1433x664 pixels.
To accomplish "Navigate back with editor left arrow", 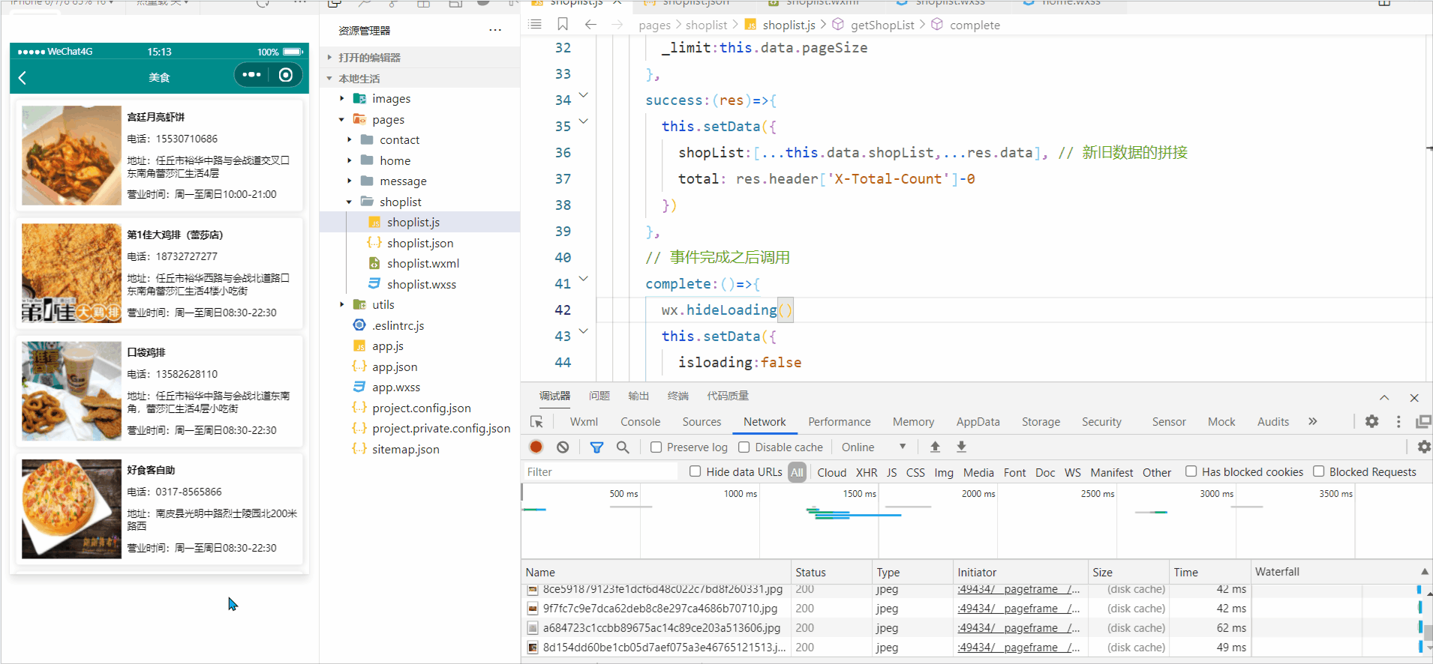I will pos(590,25).
